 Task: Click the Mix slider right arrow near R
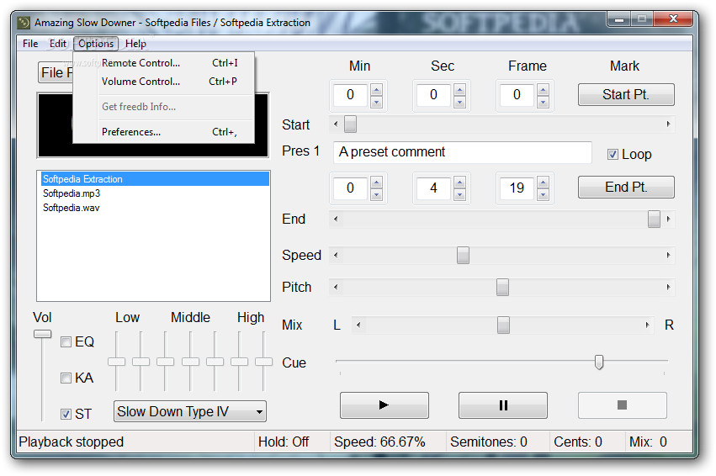647,325
